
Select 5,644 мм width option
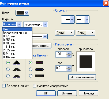(17, 54)
